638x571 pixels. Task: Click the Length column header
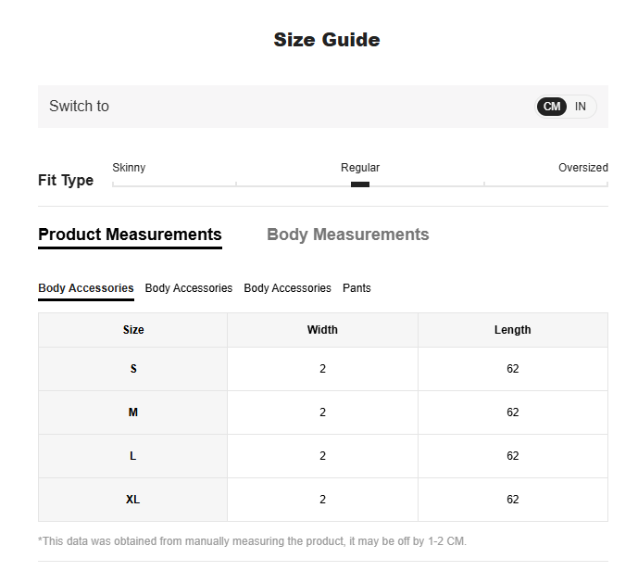tap(512, 330)
